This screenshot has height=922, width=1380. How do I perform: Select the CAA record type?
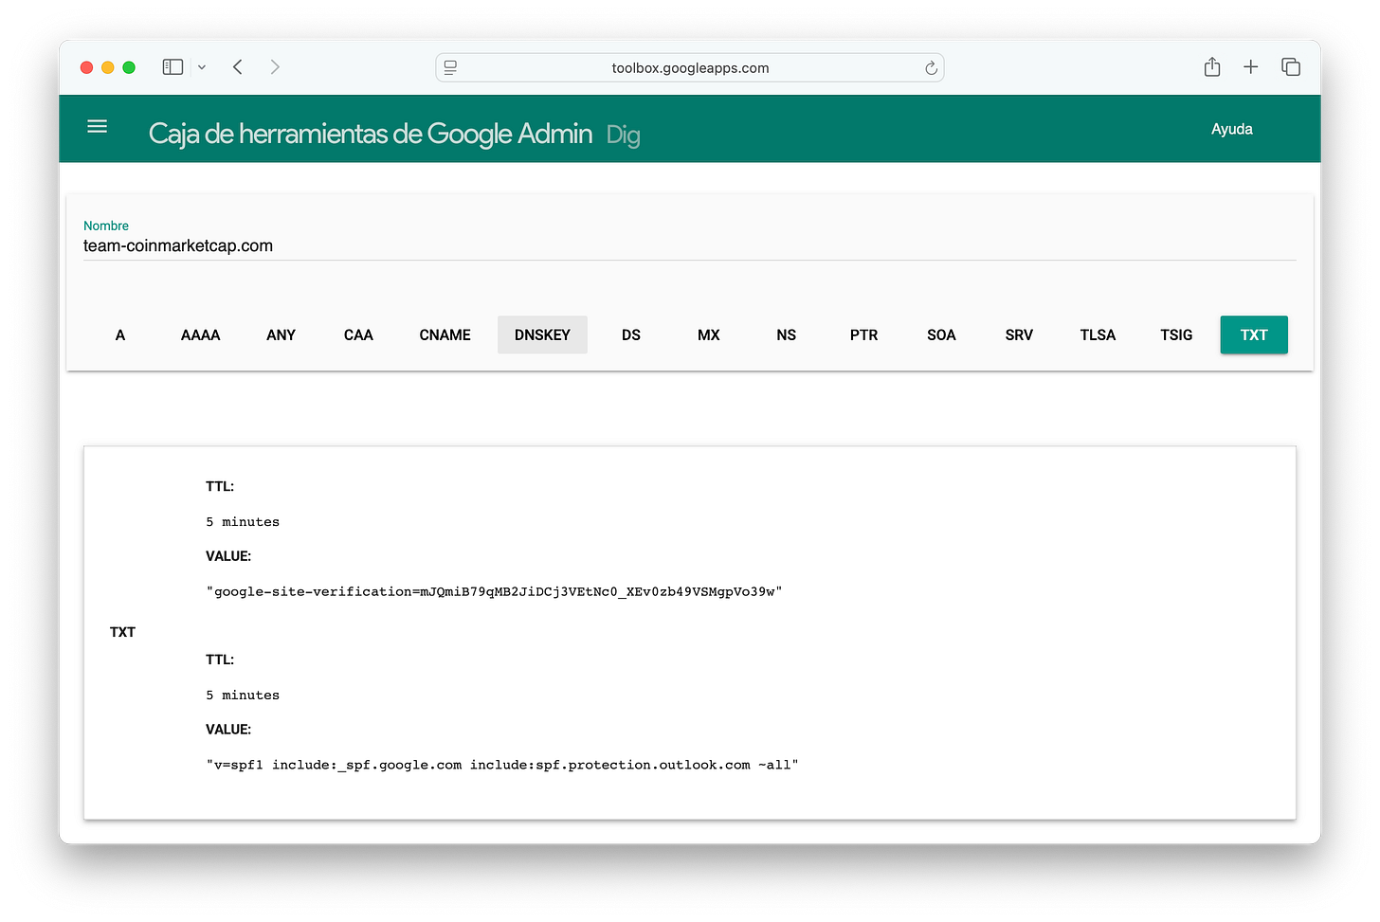[x=358, y=334]
